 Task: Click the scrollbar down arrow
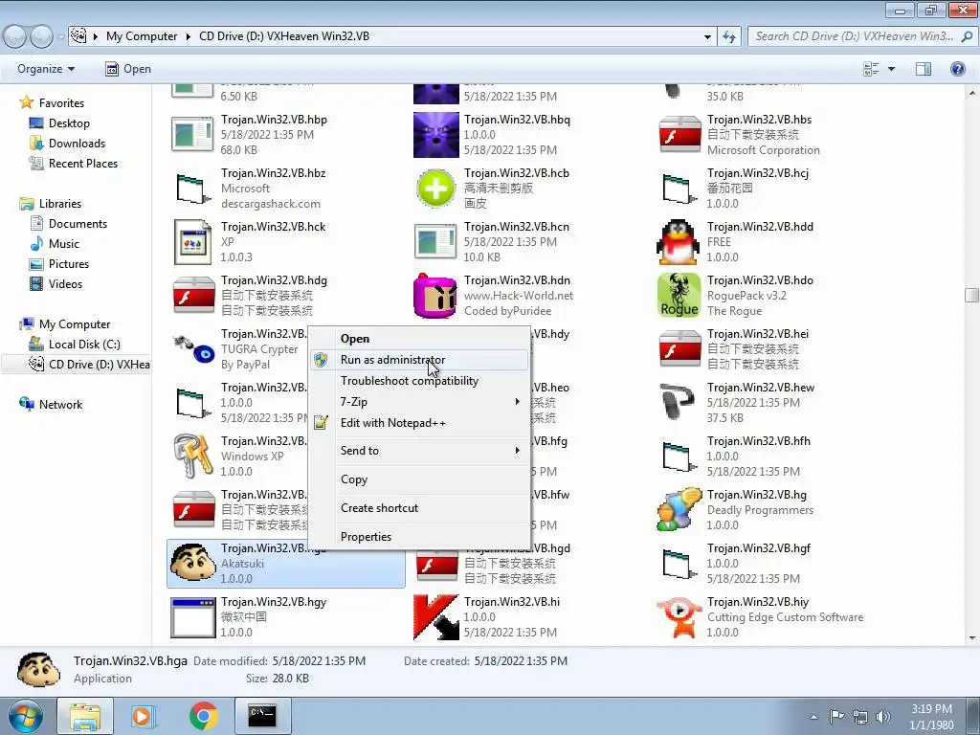[971, 638]
